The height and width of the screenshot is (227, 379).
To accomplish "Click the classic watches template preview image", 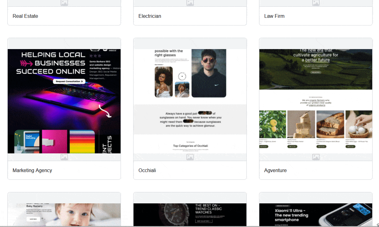I will point(190,214).
